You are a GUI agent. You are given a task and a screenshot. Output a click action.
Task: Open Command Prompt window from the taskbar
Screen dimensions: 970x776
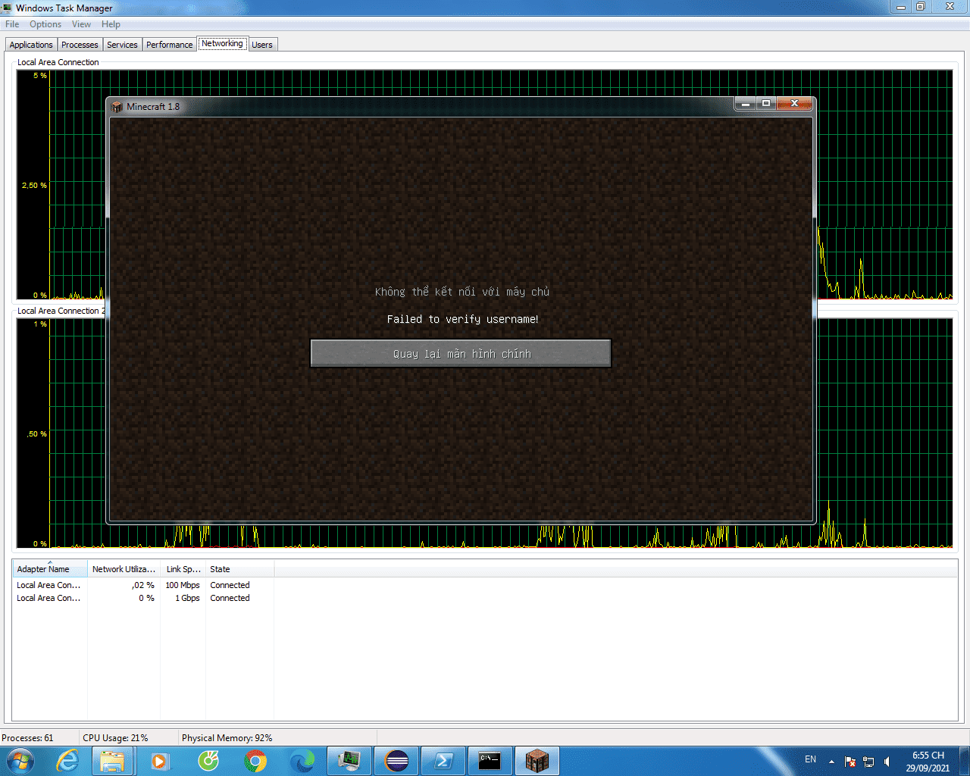[490, 761]
